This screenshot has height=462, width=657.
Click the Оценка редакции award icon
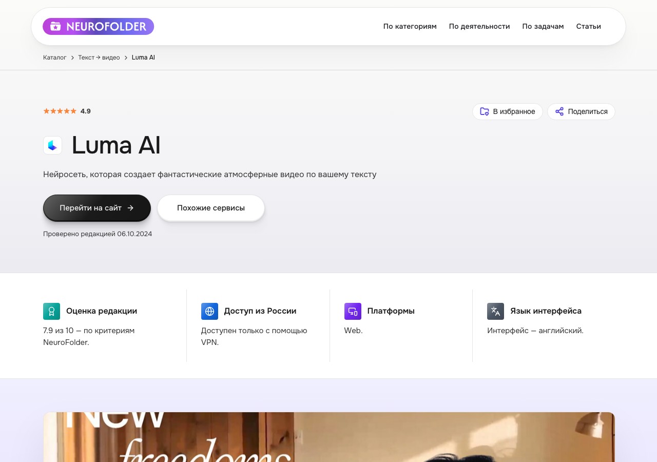(x=51, y=311)
